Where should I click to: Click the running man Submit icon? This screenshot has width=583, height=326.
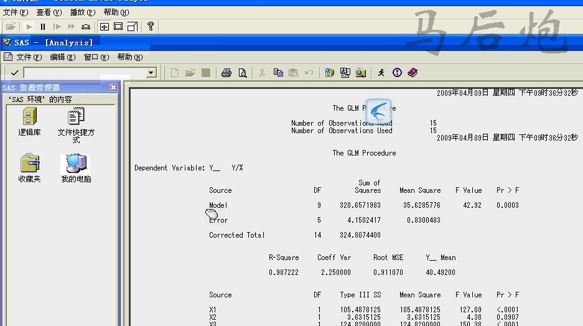tap(381, 73)
